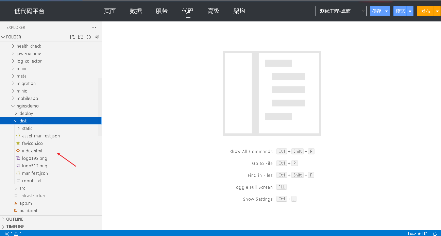The image size is (441, 236).
Task: Click the EXPLORER panel title
Action: click(16, 28)
